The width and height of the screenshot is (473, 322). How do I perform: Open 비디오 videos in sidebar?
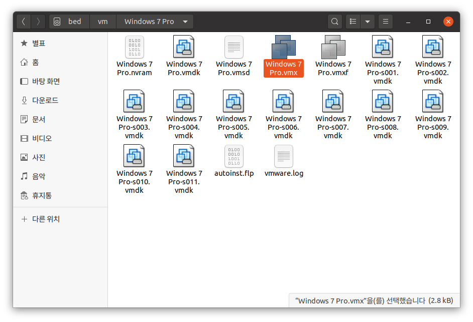pyautogui.click(x=60, y=138)
